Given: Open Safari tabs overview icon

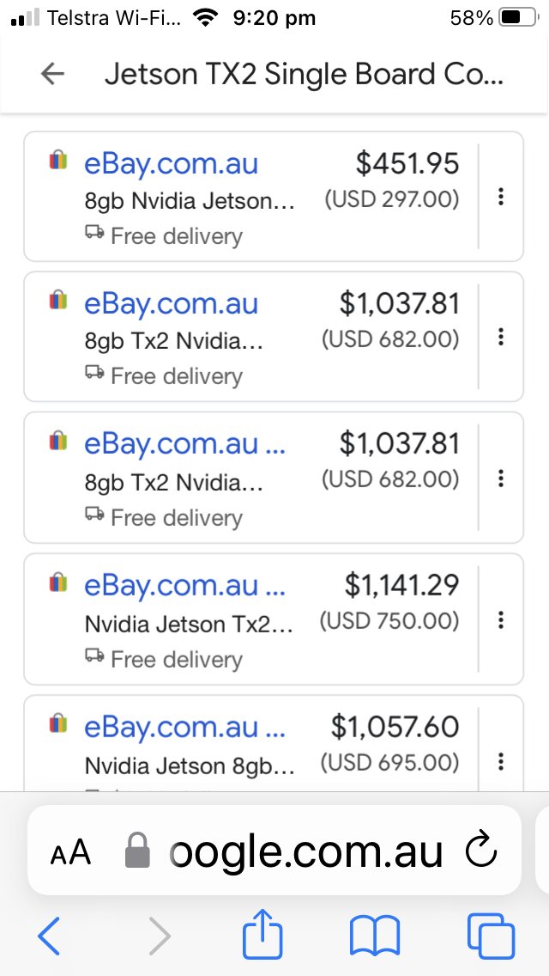Looking at the screenshot, I should [x=491, y=935].
